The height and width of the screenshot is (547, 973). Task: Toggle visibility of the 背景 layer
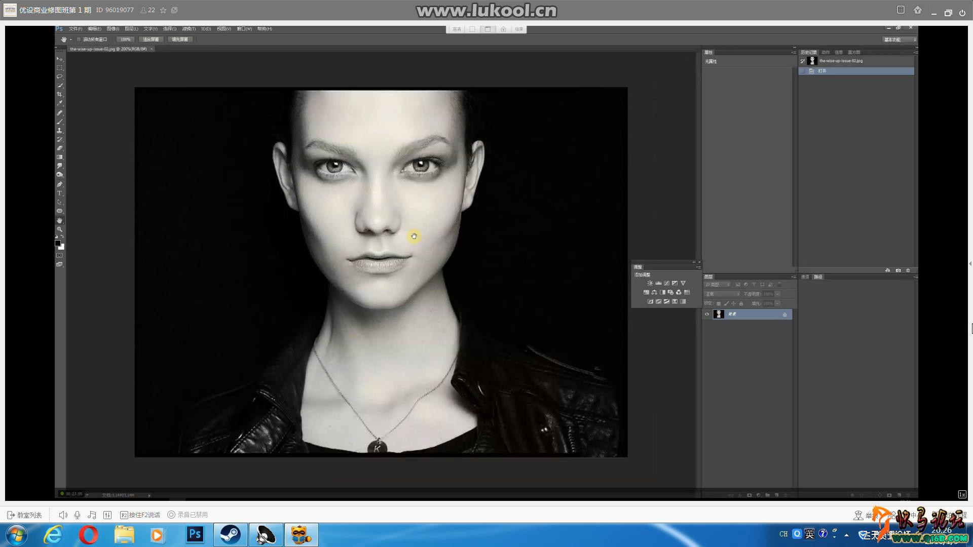[x=707, y=314]
